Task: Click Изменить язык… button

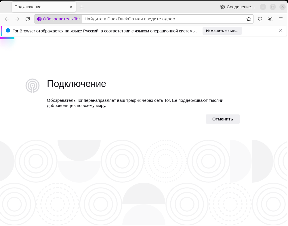Action: (x=222, y=31)
